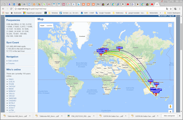Open PSX_20171014 jpg download
Screen dimensions: 183x120
pyautogui.click(x=79, y=116)
